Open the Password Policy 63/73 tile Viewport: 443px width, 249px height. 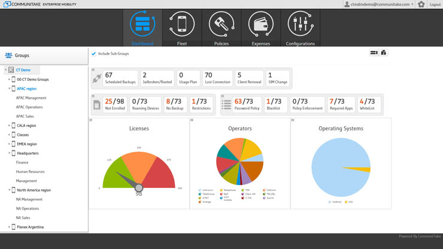[x=247, y=105]
